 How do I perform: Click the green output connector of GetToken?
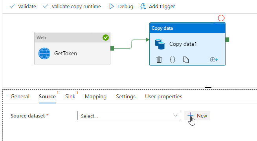112,48
